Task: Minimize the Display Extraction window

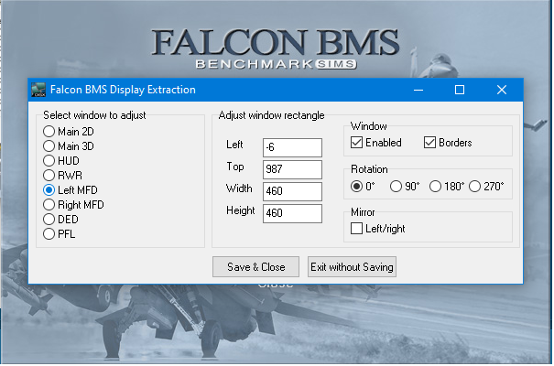Action: [418, 90]
